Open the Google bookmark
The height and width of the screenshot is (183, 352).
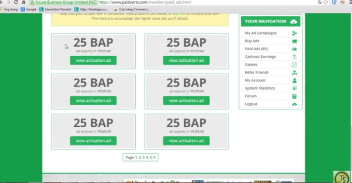28,9
